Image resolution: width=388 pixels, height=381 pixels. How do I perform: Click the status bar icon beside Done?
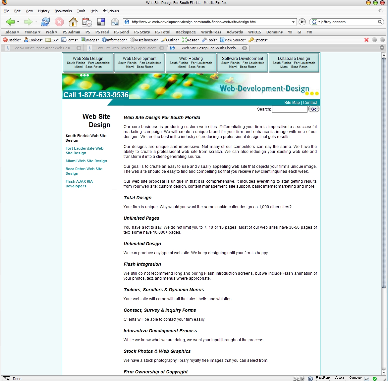(x=6, y=379)
